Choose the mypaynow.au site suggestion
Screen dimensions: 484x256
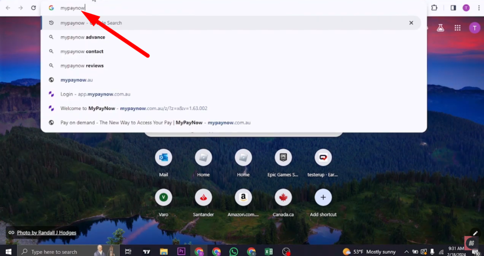click(77, 80)
